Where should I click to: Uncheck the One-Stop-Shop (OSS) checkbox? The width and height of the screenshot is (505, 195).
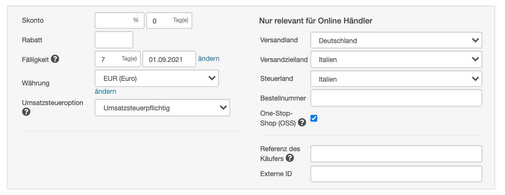pyautogui.click(x=314, y=118)
